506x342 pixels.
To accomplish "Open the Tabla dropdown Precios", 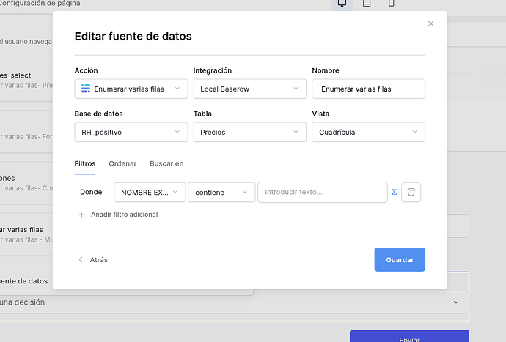I will click(x=250, y=132).
